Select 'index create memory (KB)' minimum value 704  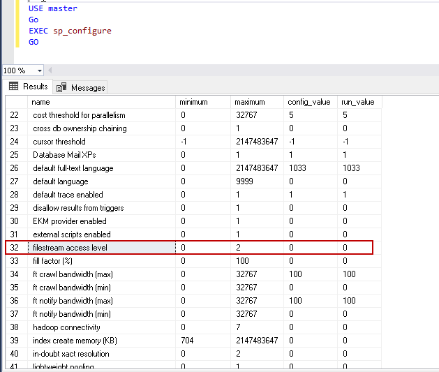[187, 341]
